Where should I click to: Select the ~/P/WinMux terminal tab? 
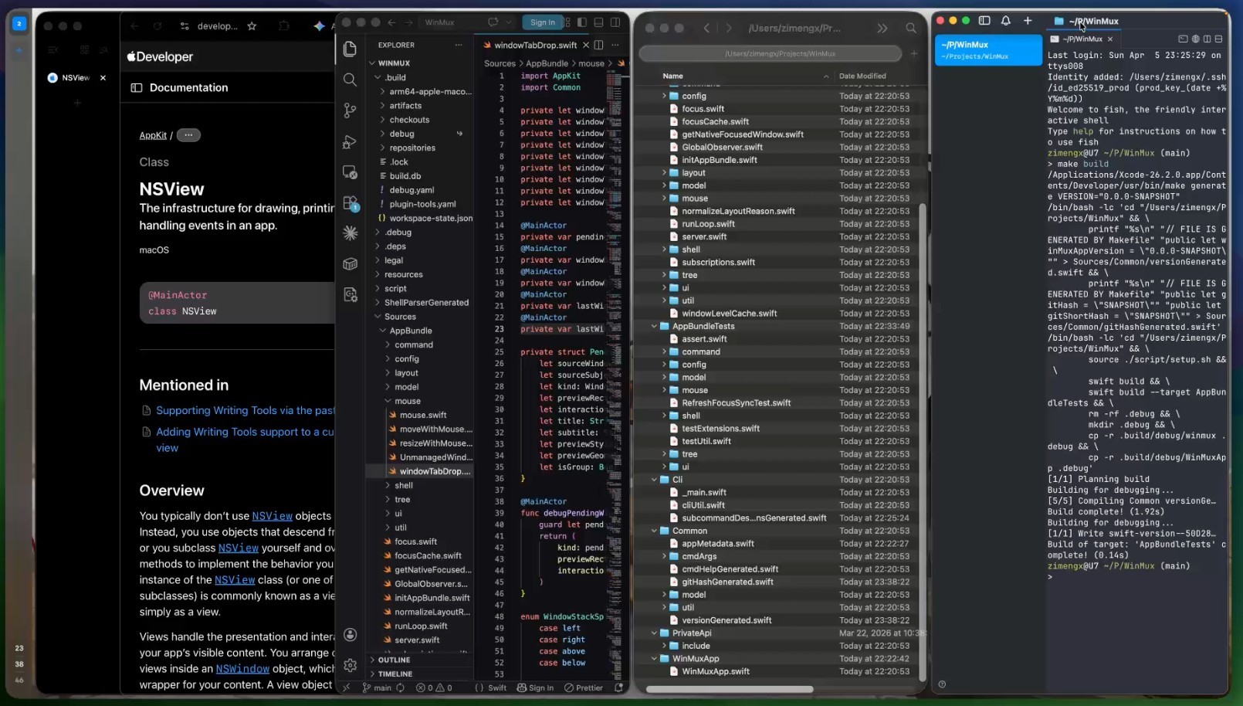(x=1082, y=39)
